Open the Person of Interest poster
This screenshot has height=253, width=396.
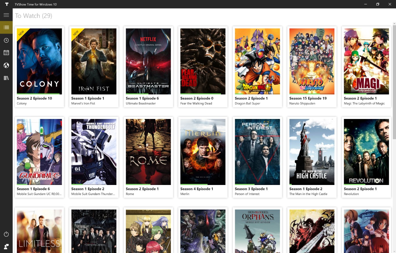[x=257, y=152]
